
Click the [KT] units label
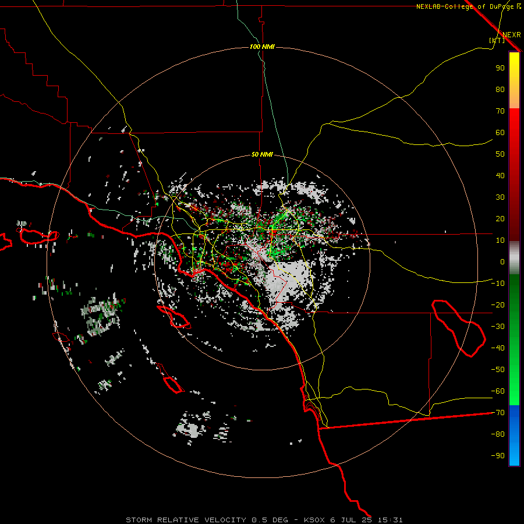(497, 41)
